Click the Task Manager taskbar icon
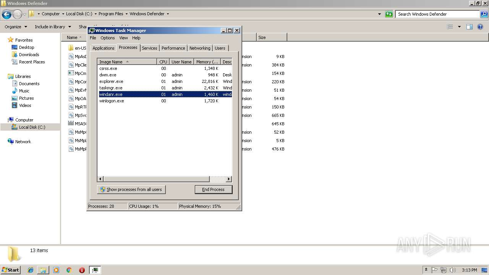This screenshot has width=489, height=275. click(x=95, y=270)
